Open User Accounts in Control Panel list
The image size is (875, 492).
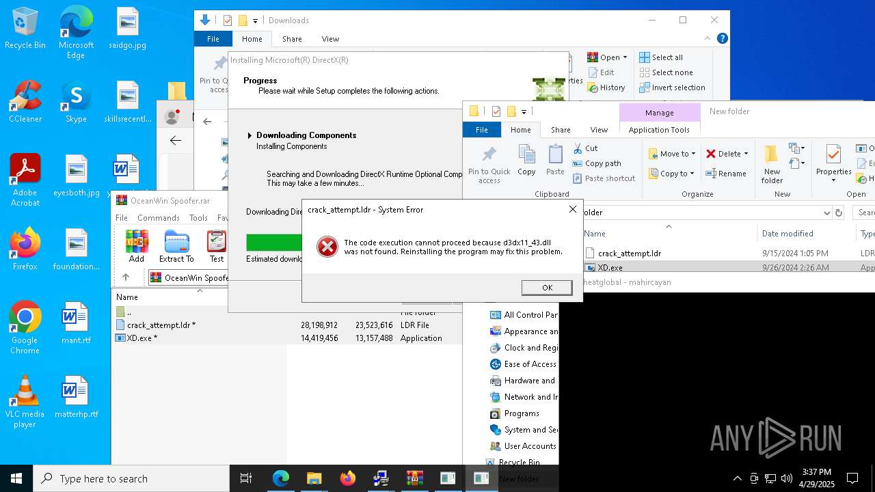click(523, 446)
